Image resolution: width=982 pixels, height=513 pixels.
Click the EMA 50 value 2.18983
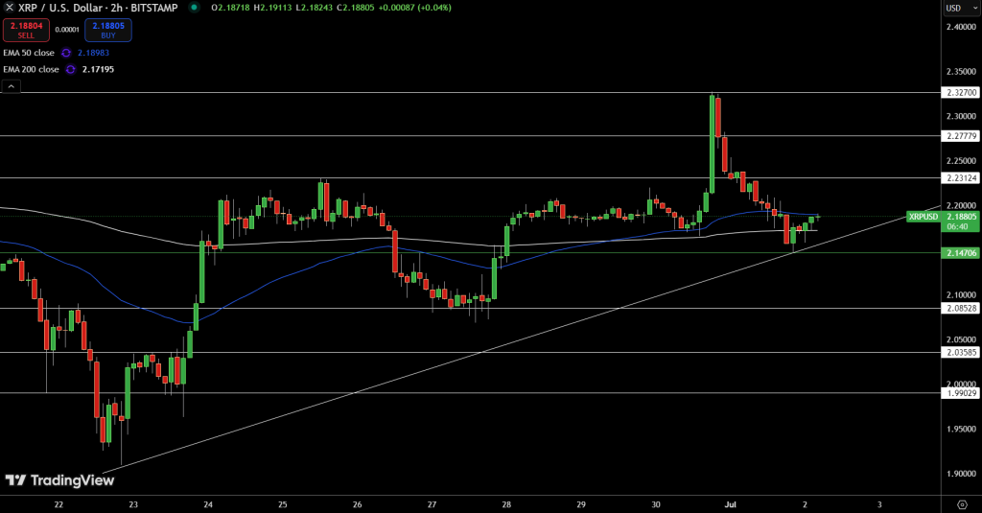(93, 54)
